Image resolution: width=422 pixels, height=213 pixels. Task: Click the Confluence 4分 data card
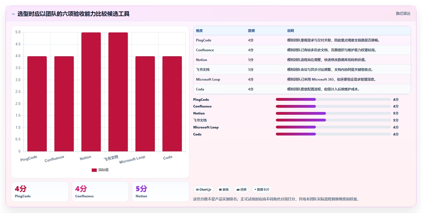tap(100, 191)
